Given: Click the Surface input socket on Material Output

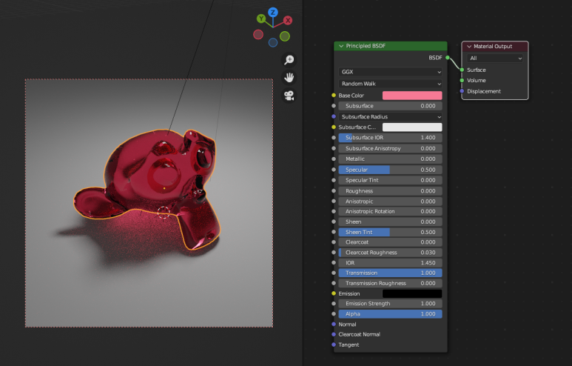Looking at the screenshot, I should tap(462, 70).
